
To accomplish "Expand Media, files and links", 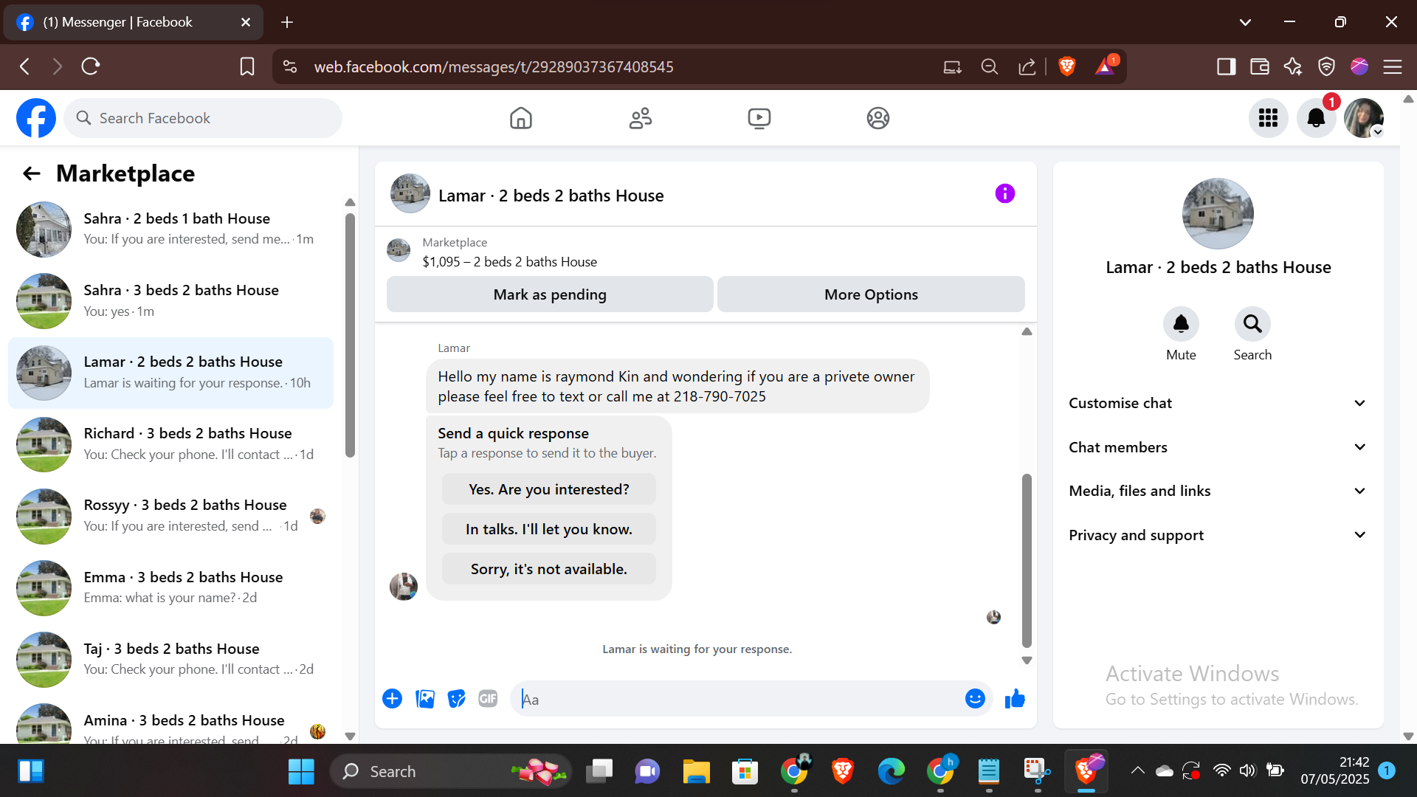I will point(1217,491).
